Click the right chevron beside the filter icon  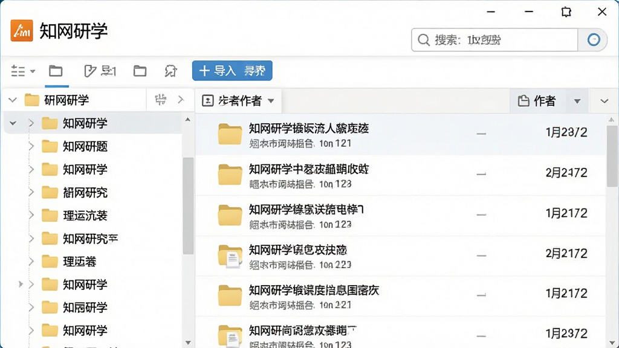pyautogui.click(x=181, y=100)
